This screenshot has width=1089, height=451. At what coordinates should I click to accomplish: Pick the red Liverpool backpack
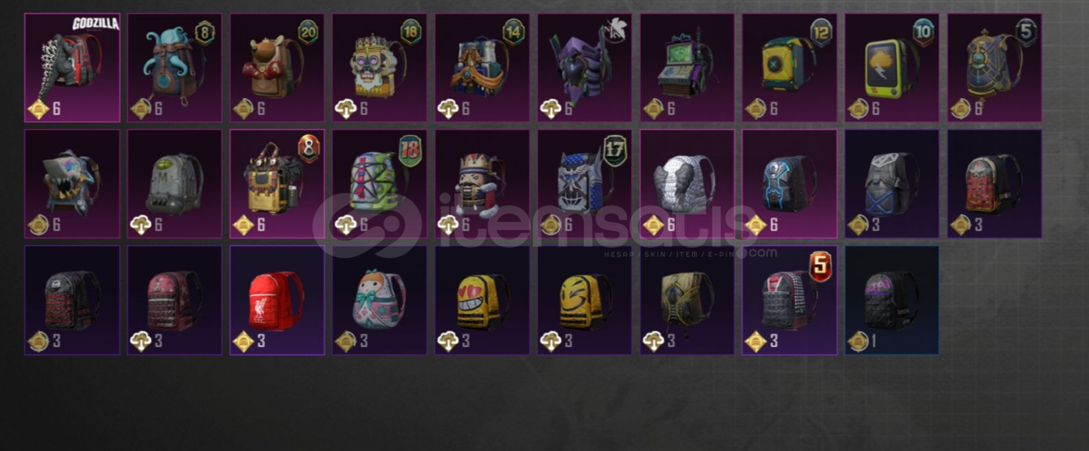[277, 300]
